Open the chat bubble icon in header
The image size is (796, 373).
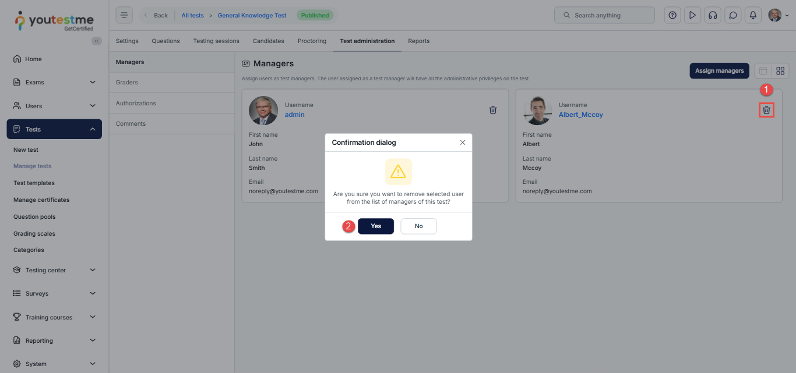(733, 15)
